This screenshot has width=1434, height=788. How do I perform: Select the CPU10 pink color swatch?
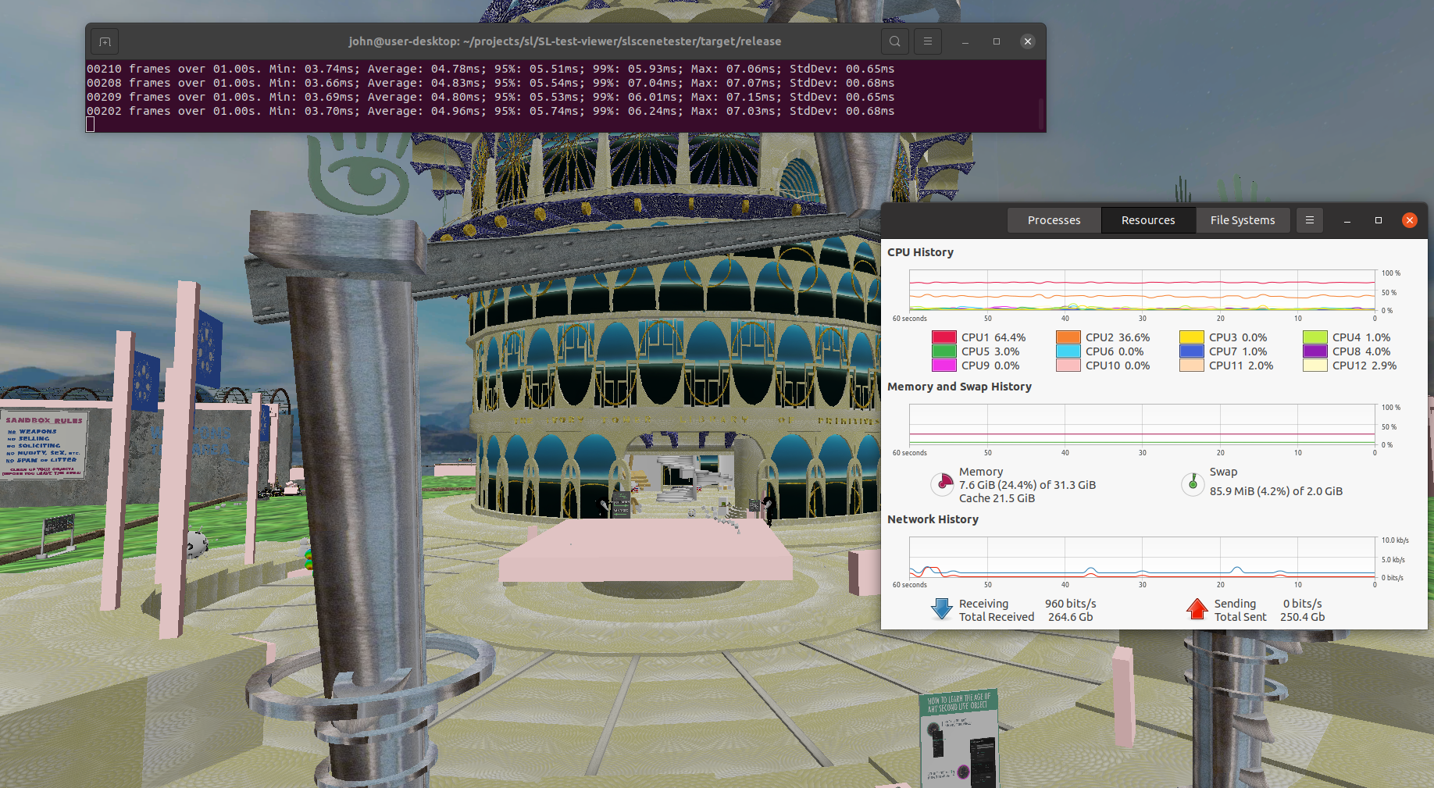pos(1068,365)
